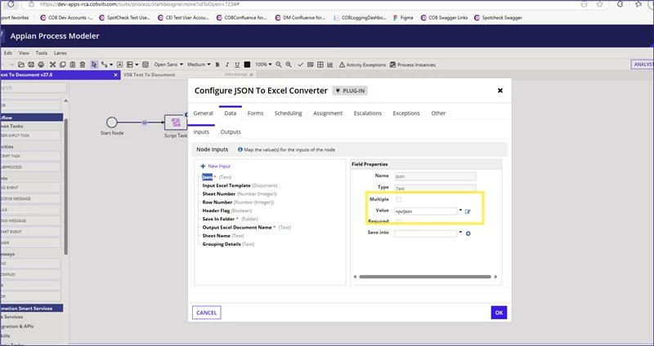Viewport: 654px width, 346px height.
Task: Enable the Multiple checkbox
Action: [398, 199]
